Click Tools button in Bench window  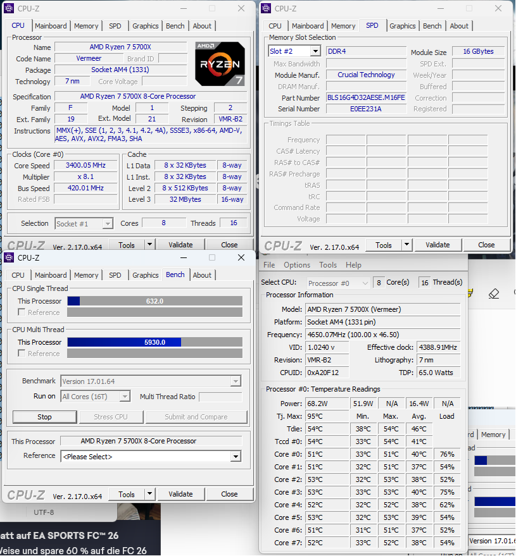[x=127, y=493]
